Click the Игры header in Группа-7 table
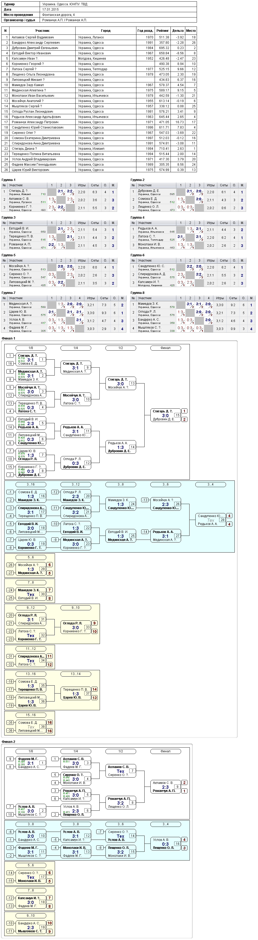Screen dimensions: 258x940 91,298
